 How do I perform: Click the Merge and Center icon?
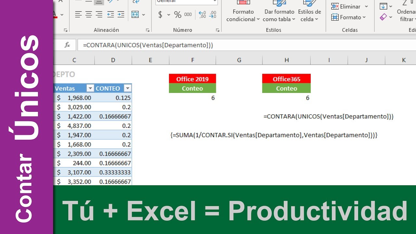click(x=135, y=15)
